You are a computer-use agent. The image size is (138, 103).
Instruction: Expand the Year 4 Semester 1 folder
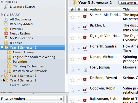click(x=2, y=76)
